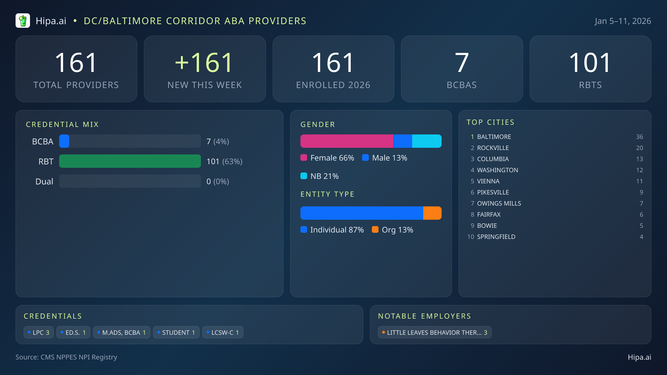Image resolution: width=667 pixels, height=375 pixels.
Task: Expand the M.ADS, BCBA credential chip
Action: click(121, 332)
